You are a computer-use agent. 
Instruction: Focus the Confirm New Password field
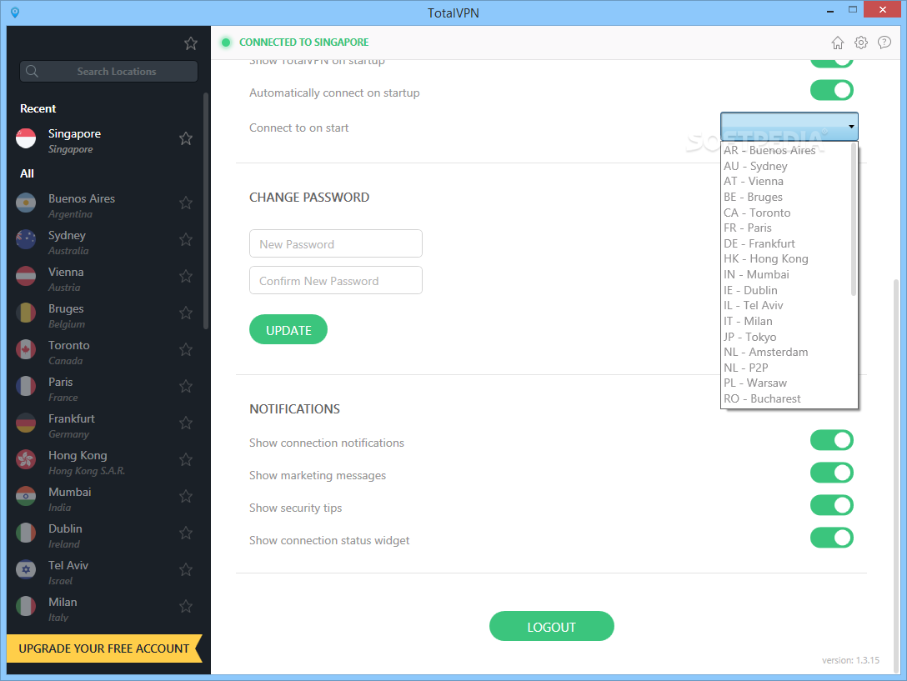(x=335, y=281)
